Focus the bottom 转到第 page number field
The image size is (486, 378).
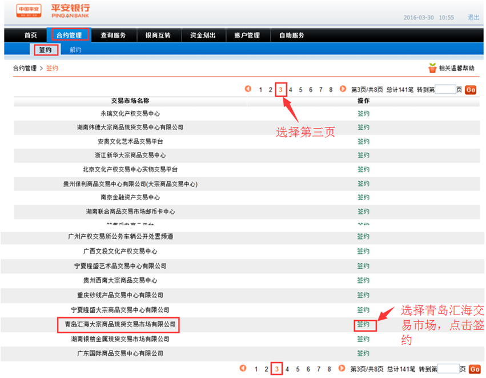448,369
